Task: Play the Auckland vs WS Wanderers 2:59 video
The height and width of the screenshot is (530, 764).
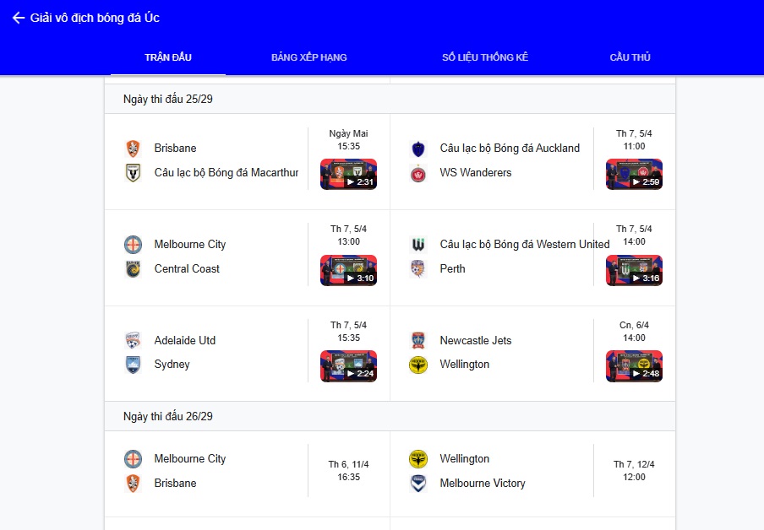Action: (634, 174)
